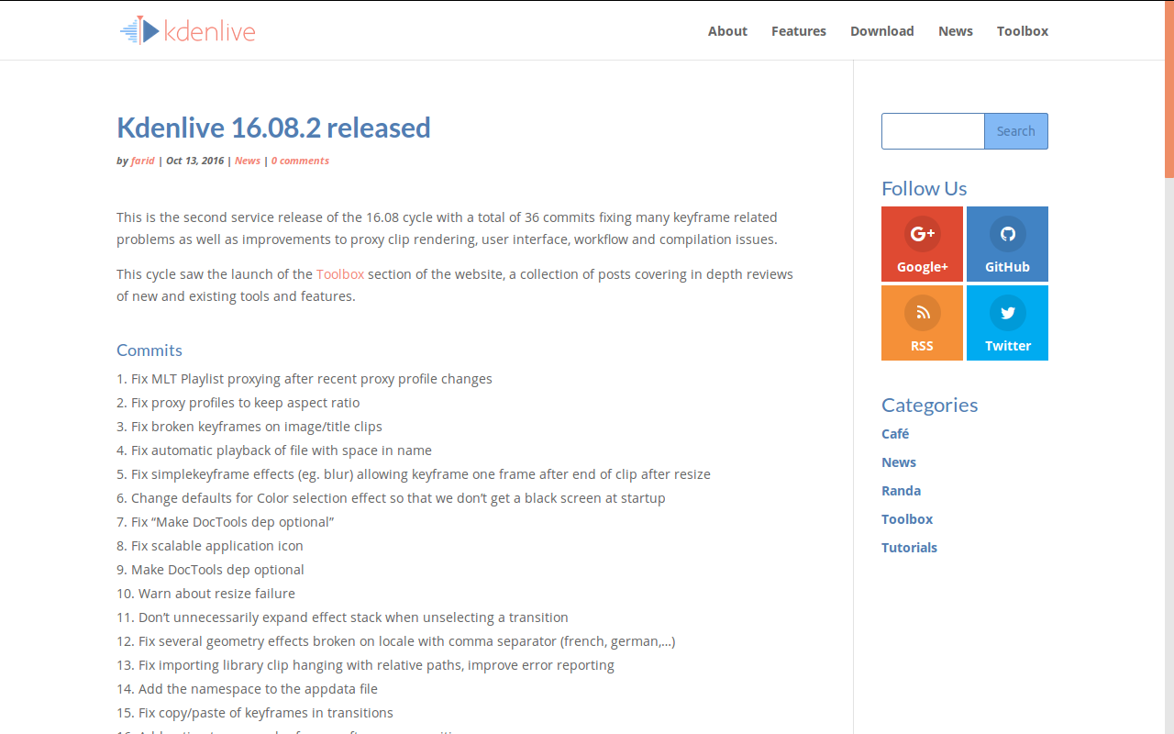The width and height of the screenshot is (1174, 734).
Task: Focus the sidebar search input field
Action: click(933, 131)
